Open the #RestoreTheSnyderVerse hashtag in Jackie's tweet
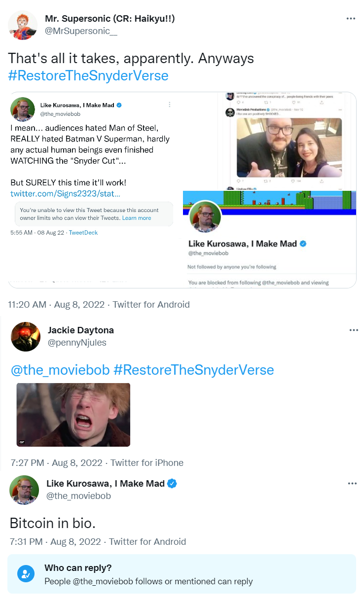363x602 pixels. (x=193, y=370)
